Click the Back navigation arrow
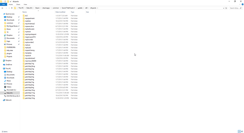The width and height of the screenshot is (244, 133). [2, 8]
